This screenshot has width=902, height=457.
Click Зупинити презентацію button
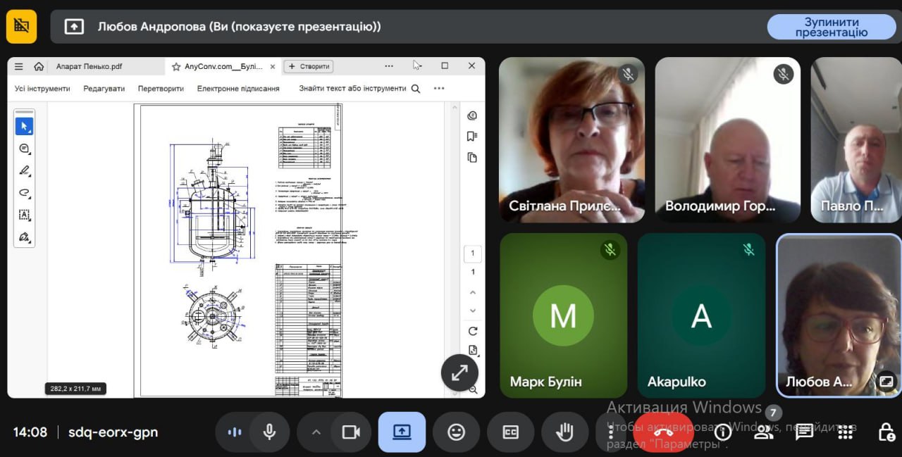(831, 27)
